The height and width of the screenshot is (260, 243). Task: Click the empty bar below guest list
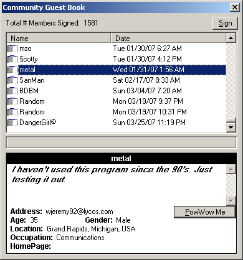[121, 142]
